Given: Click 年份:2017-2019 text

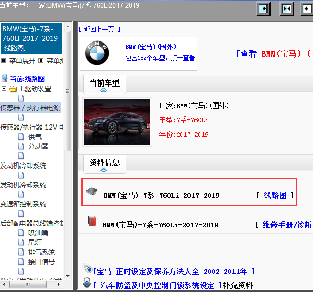Looking at the screenshot, I should (183, 134).
